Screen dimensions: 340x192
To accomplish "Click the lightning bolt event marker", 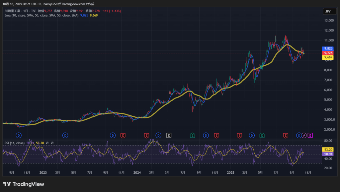I will point(304,135).
